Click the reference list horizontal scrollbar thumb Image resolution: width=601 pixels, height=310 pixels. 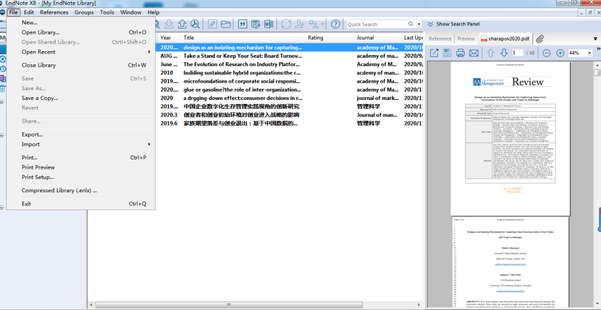click(x=229, y=304)
